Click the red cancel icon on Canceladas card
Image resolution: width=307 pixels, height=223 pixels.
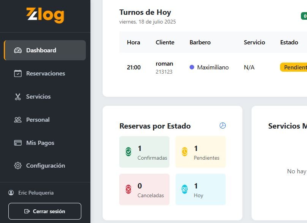(128, 189)
